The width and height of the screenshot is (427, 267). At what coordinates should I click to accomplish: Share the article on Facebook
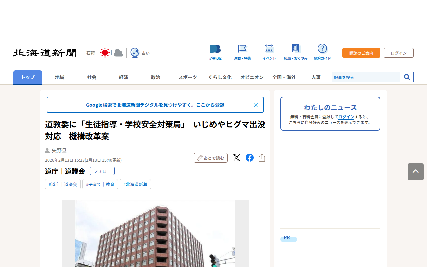[x=250, y=158]
